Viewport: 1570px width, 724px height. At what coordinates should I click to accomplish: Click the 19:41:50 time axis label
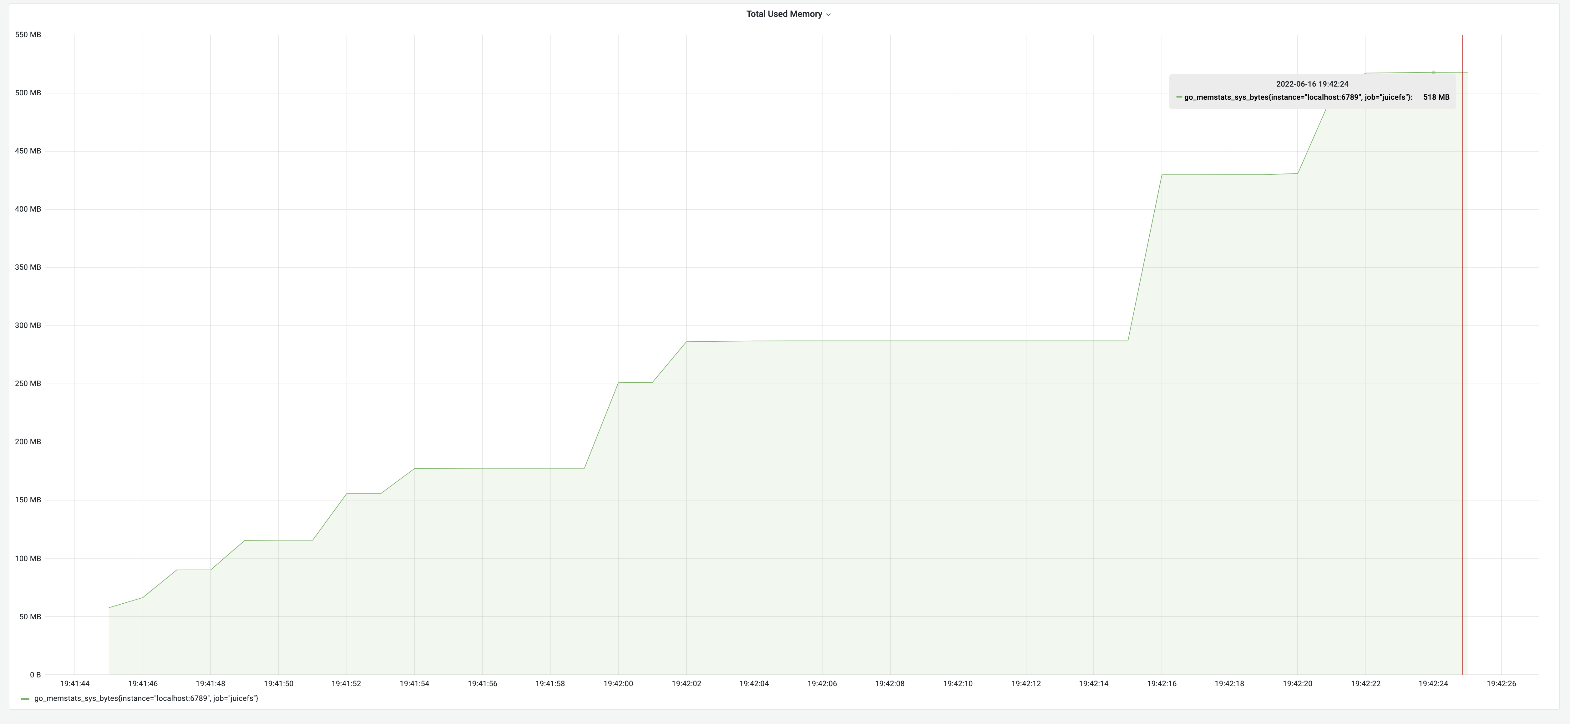point(279,684)
